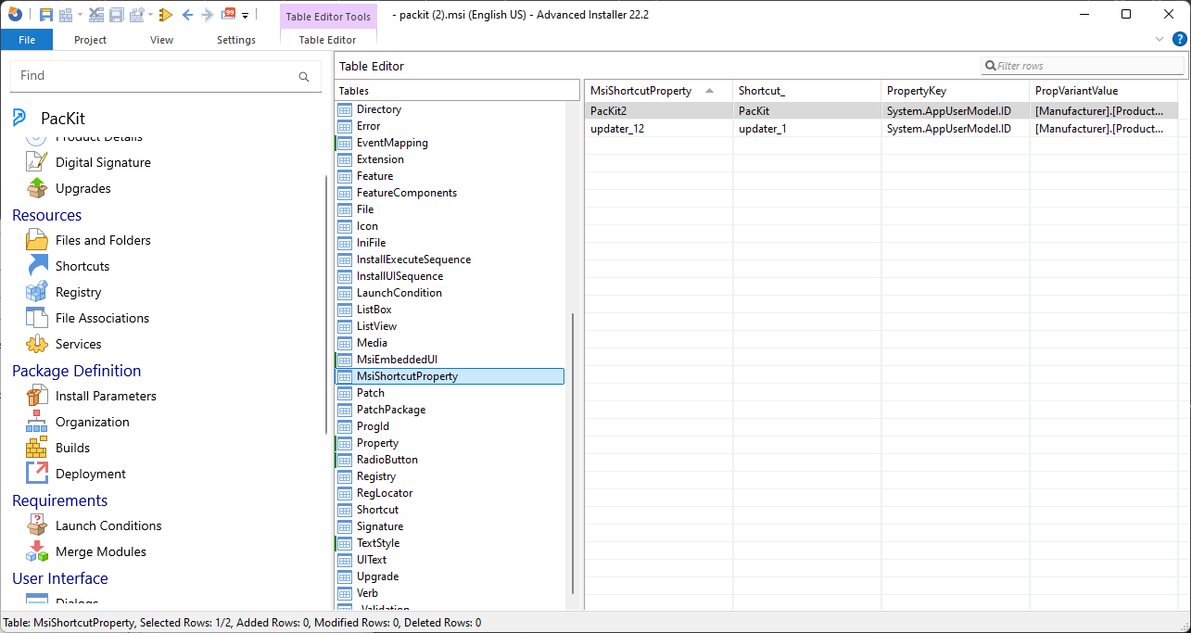Click the Help question mark icon
The image size is (1191, 633).
click(x=1179, y=39)
